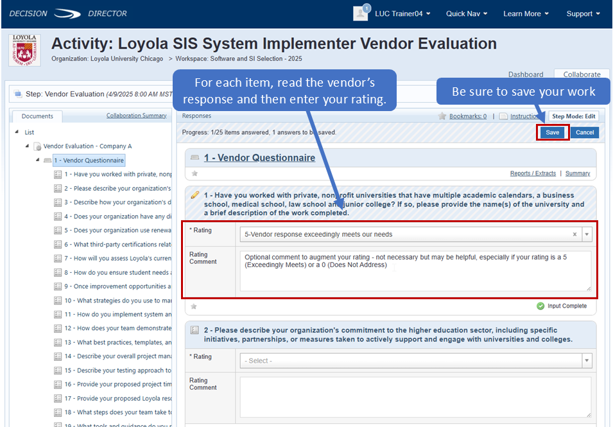Click the icon for tree item 9
613x427 pixels.
(58, 286)
